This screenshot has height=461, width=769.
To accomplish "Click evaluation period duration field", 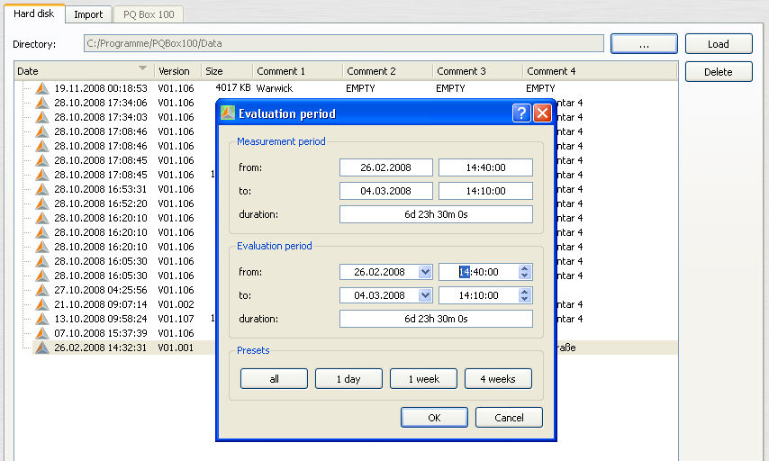I will pos(436,319).
